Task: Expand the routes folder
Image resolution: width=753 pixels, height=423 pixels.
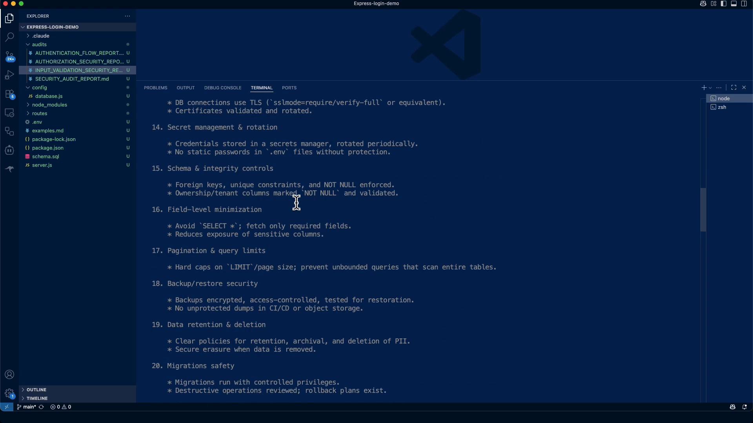Action: coord(77,113)
